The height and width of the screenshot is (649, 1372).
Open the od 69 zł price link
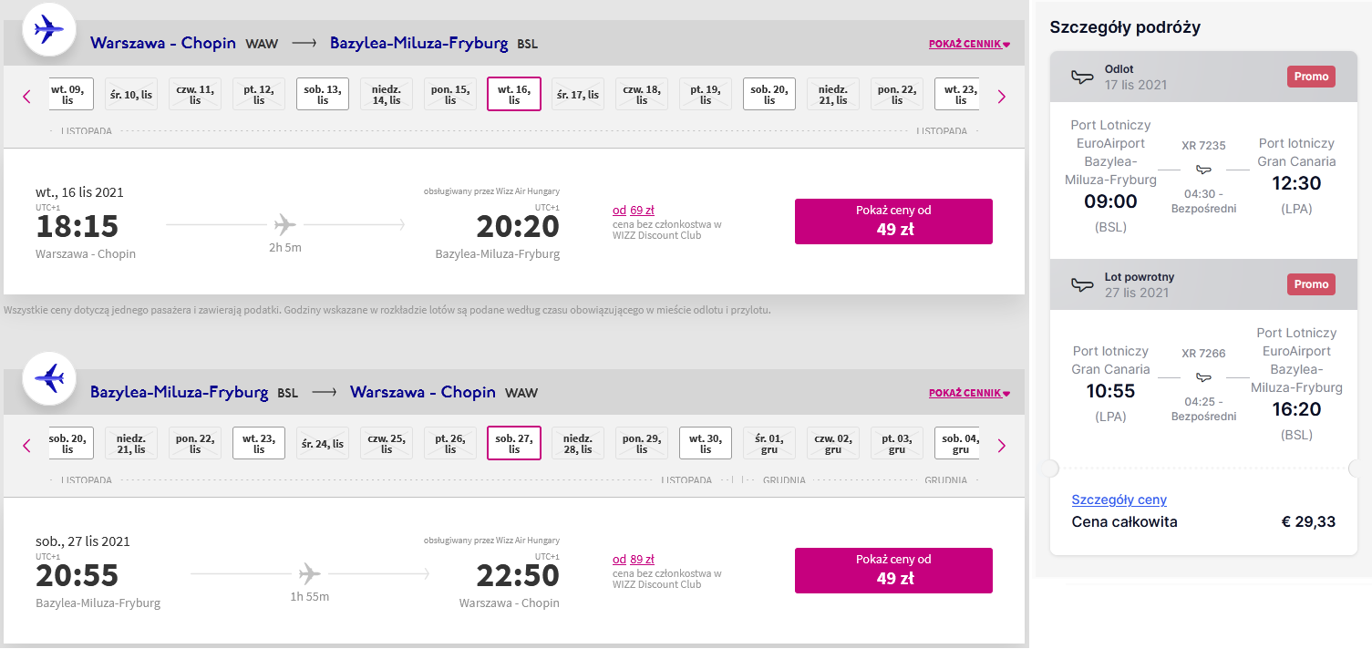tap(634, 211)
